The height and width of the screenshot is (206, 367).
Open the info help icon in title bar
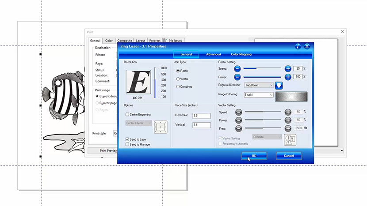[298, 46]
